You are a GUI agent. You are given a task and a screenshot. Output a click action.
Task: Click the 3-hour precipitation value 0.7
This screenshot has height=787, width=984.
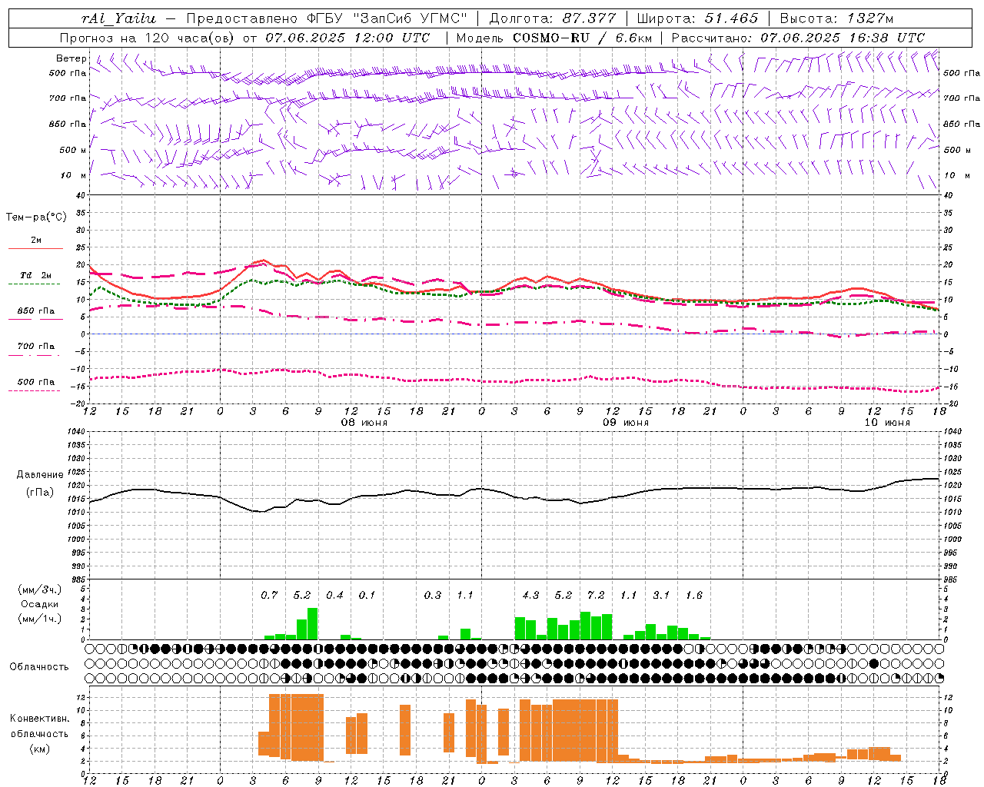[x=269, y=595]
